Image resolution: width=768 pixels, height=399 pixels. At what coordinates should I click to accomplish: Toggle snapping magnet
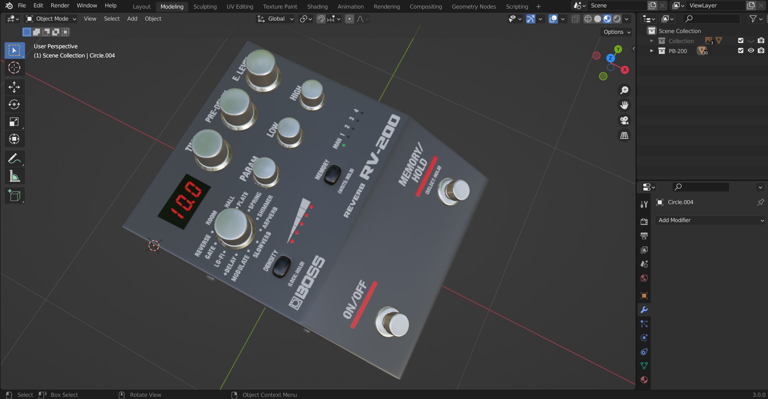pyautogui.click(x=321, y=19)
